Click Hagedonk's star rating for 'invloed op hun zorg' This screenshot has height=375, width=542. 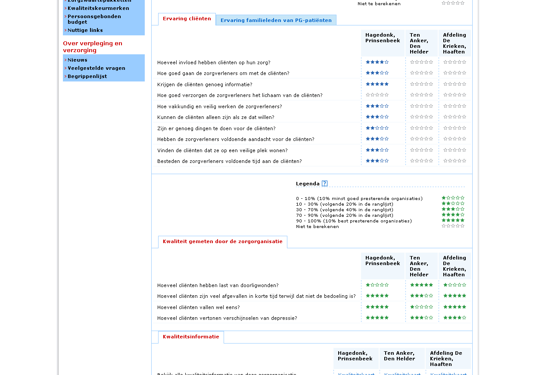(377, 62)
